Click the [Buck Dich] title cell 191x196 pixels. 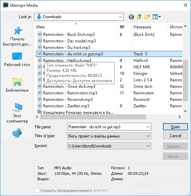144,34
